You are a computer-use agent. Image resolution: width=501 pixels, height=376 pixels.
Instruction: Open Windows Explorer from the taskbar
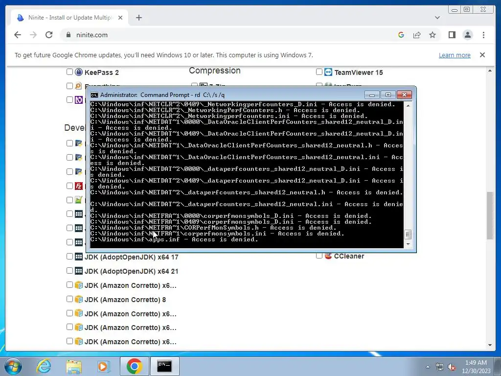pos(74,366)
